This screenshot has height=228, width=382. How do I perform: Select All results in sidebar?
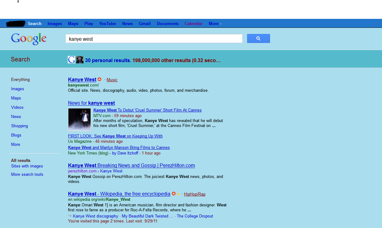click(21, 160)
